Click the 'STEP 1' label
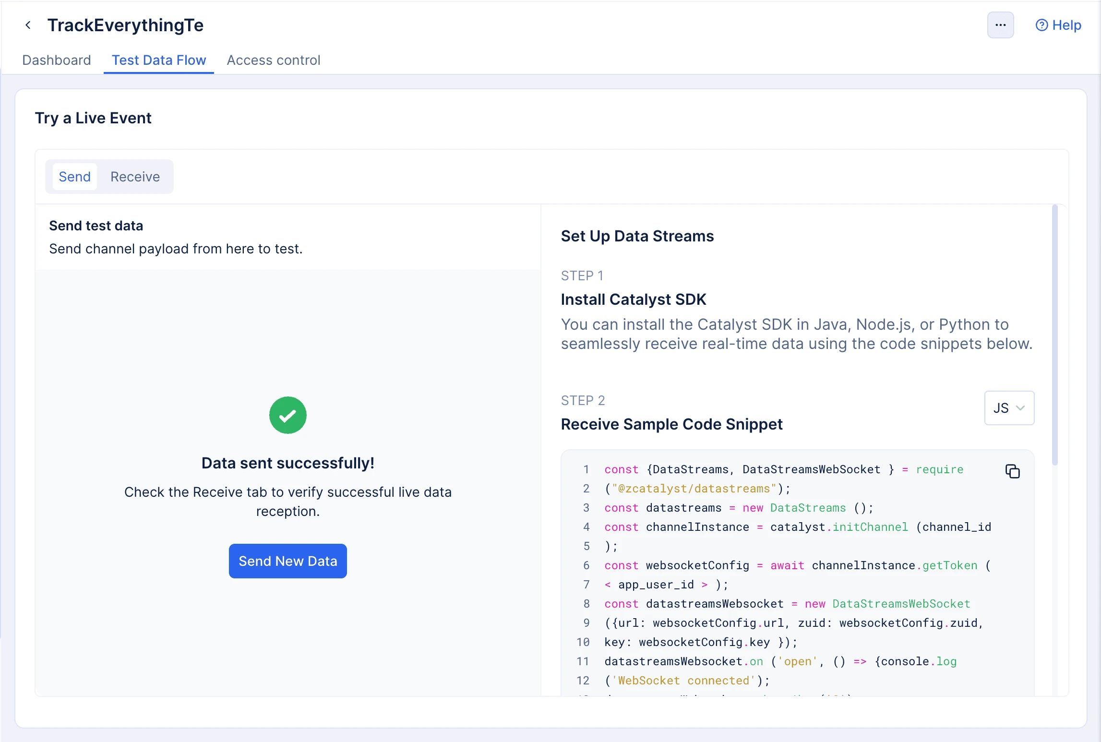The image size is (1101, 742). pyautogui.click(x=582, y=276)
